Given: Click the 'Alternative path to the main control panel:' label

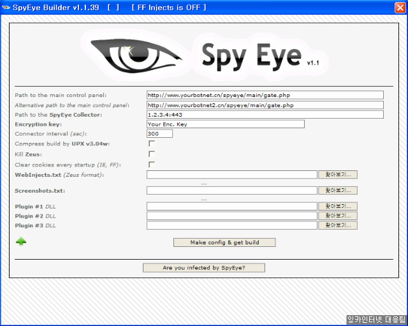Looking at the screenshot, I should click(x=72, y=105).
